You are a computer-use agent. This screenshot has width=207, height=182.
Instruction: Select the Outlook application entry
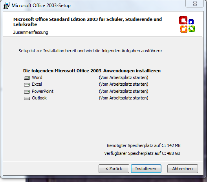click(39, 98)
